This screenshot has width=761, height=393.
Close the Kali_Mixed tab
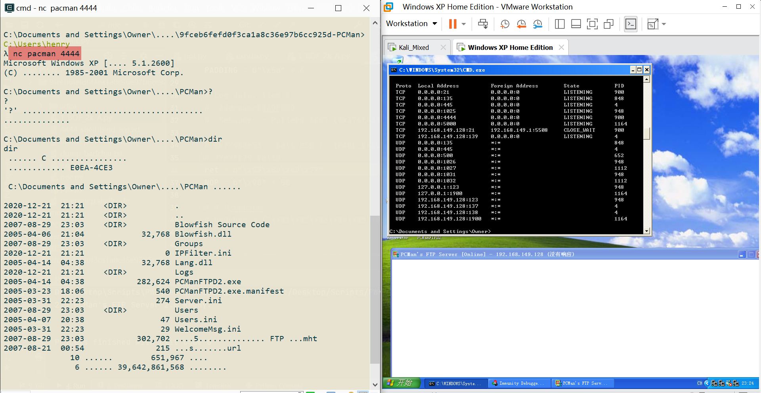point(443,47)
